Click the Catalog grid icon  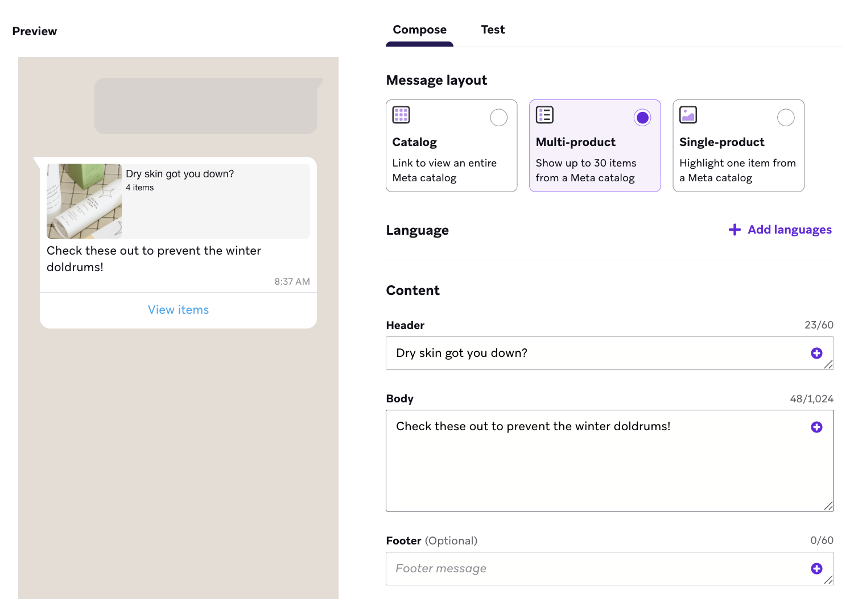pyautogui.click(x=401, y=115)
